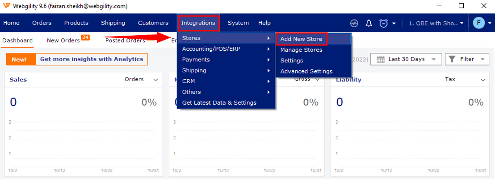
Task: Click the Webgility logo in title bar
Action: (x=7, y=6)
